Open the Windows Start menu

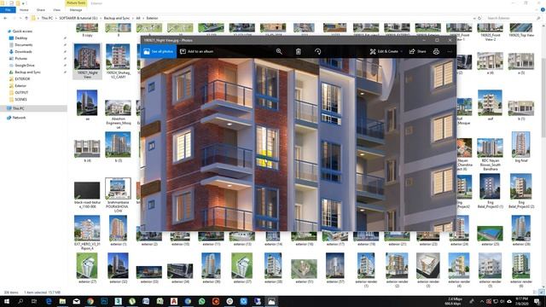[6, 301]
